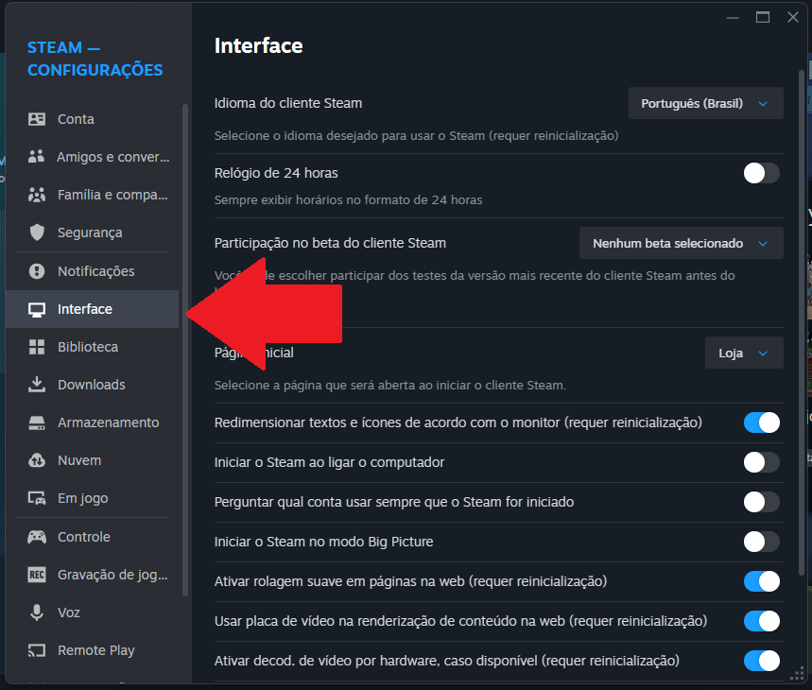Viewport: 812px width, 690px height.
Task: Click the Interface sidebar label
Action: point(85,309)
